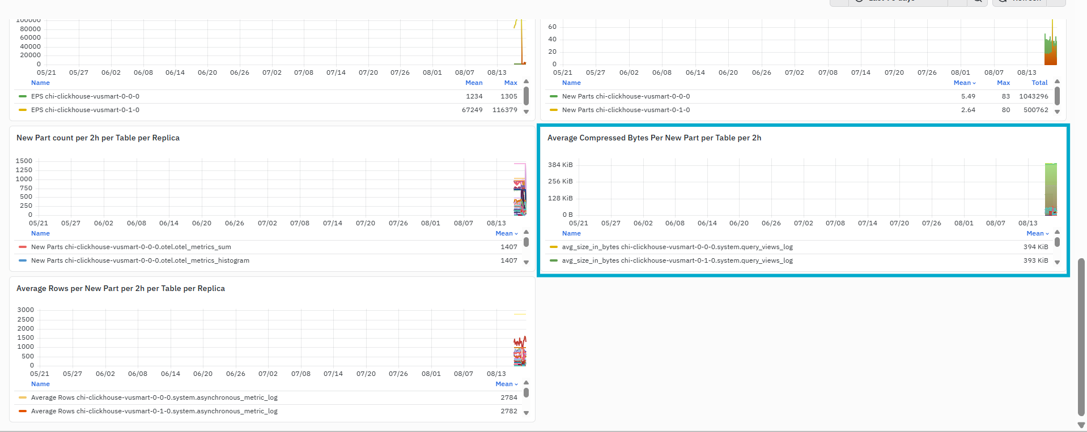Viewport: 1087px width, 432px height.
Task: Select Mean value 5.49 for New Parts
Action: point(968,96)
